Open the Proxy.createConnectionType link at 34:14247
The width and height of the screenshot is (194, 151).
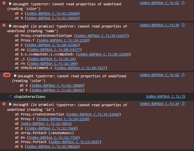[x=101, y=36]
